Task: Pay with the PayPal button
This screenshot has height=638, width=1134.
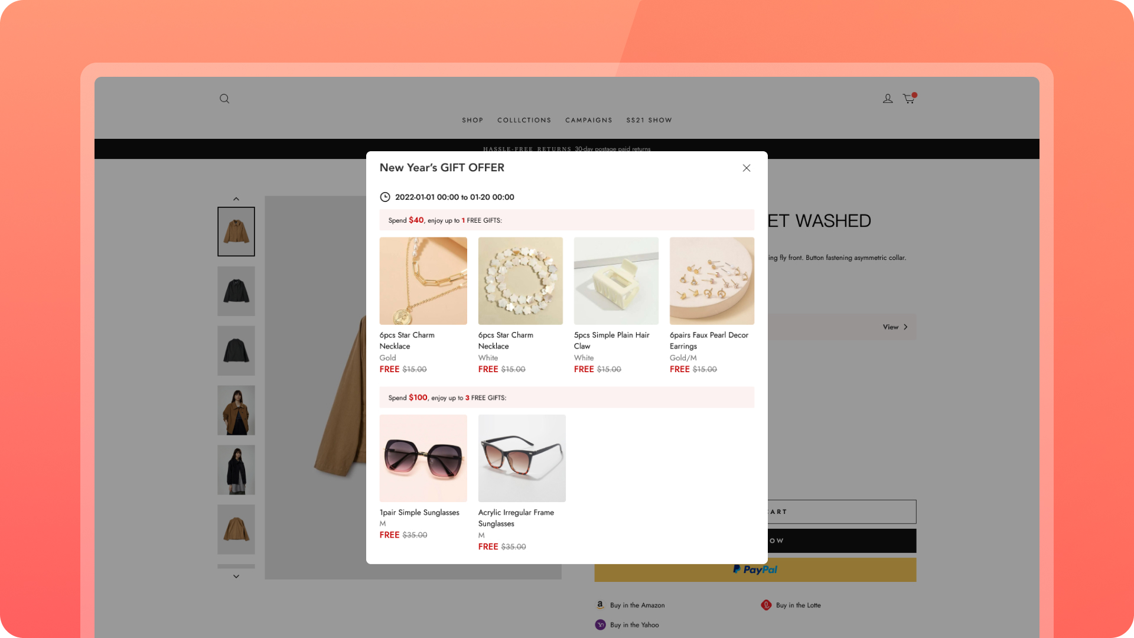Action: (755, 569)
